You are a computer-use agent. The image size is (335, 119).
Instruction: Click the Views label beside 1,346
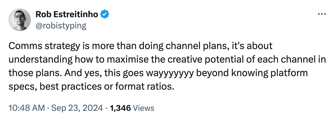tap(143, 108)
